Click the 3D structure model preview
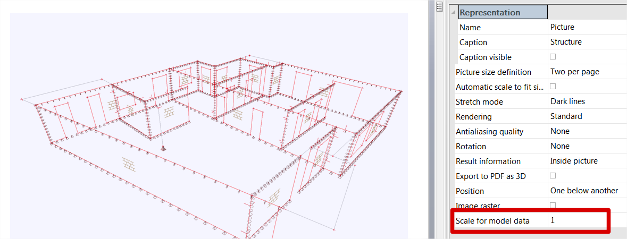The image size is (627, 239). [213, 133]
